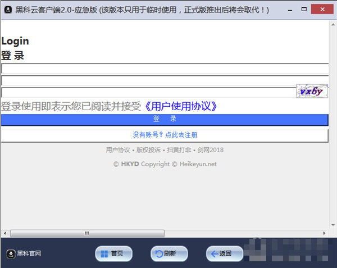Image resolution: width=337 pixels, height=268 pixels.
Task: Click the app icon in title bar
Action: pos(8,10)
